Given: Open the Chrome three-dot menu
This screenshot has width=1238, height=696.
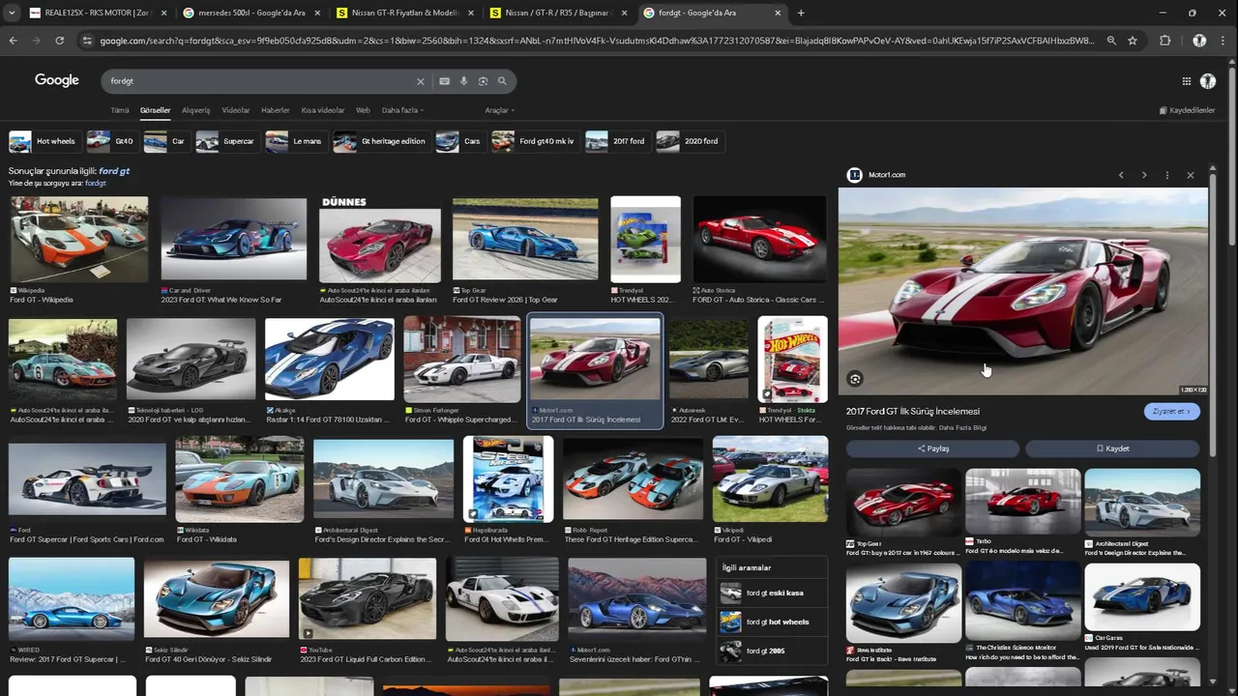Looking at the screenshot, I should coord(1224,41).
